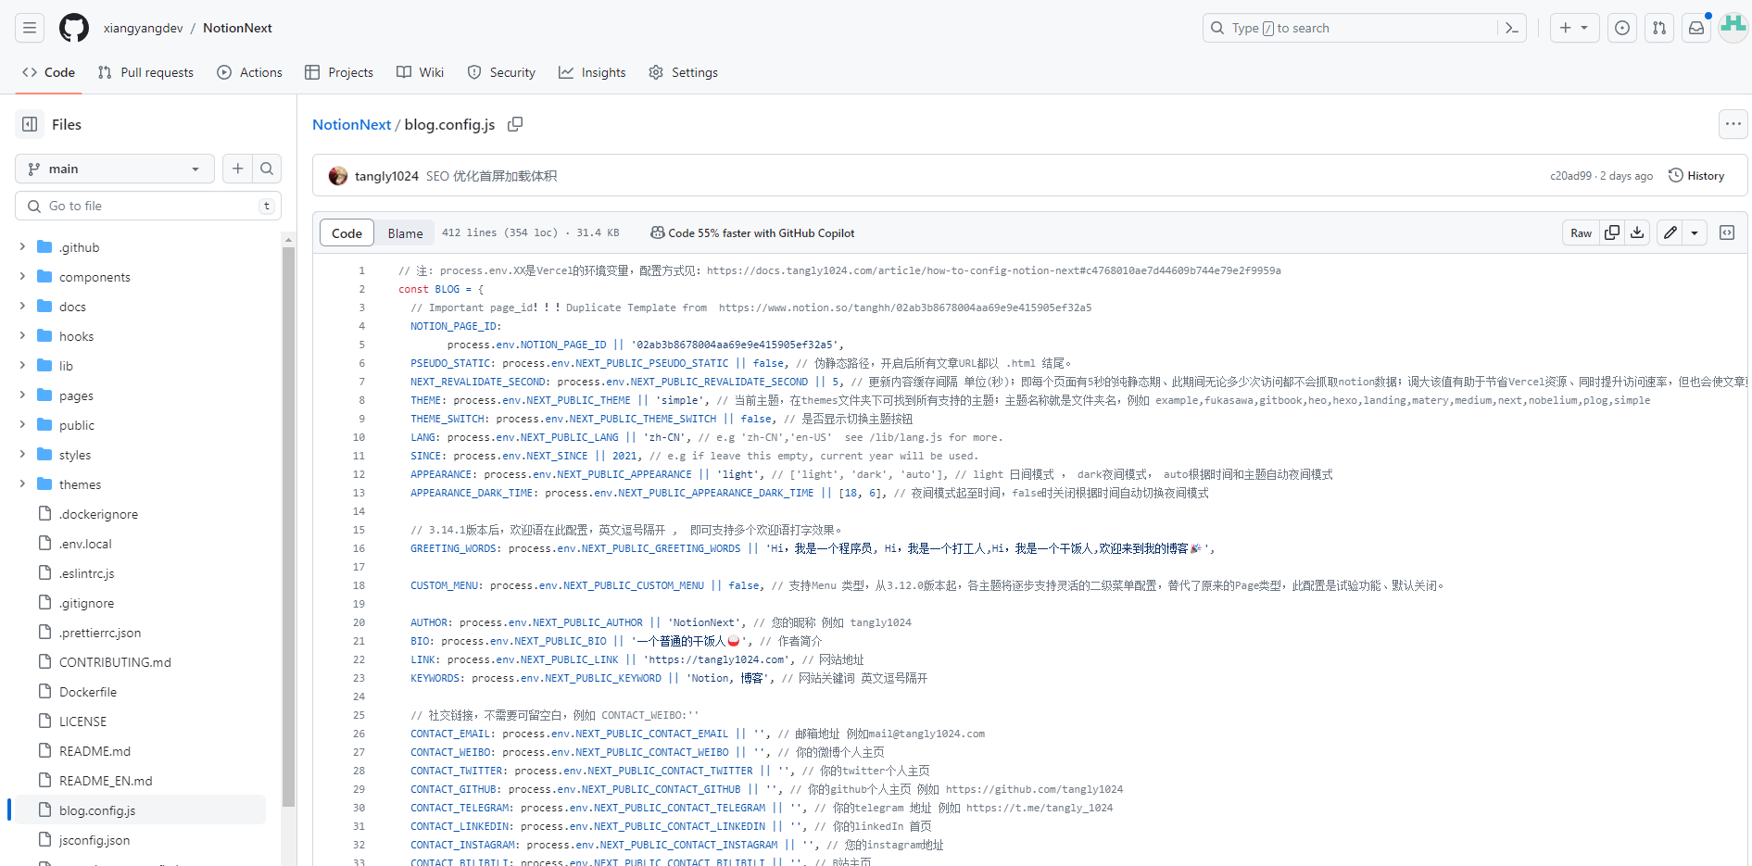Open the issues icon in header
1752x866 pixels.
pyautogui.click(x=1622, y=28)
